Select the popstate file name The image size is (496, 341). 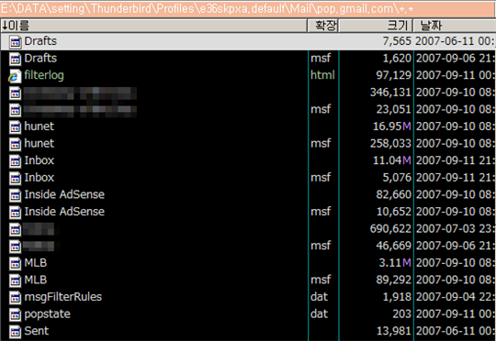coord(47,314)
